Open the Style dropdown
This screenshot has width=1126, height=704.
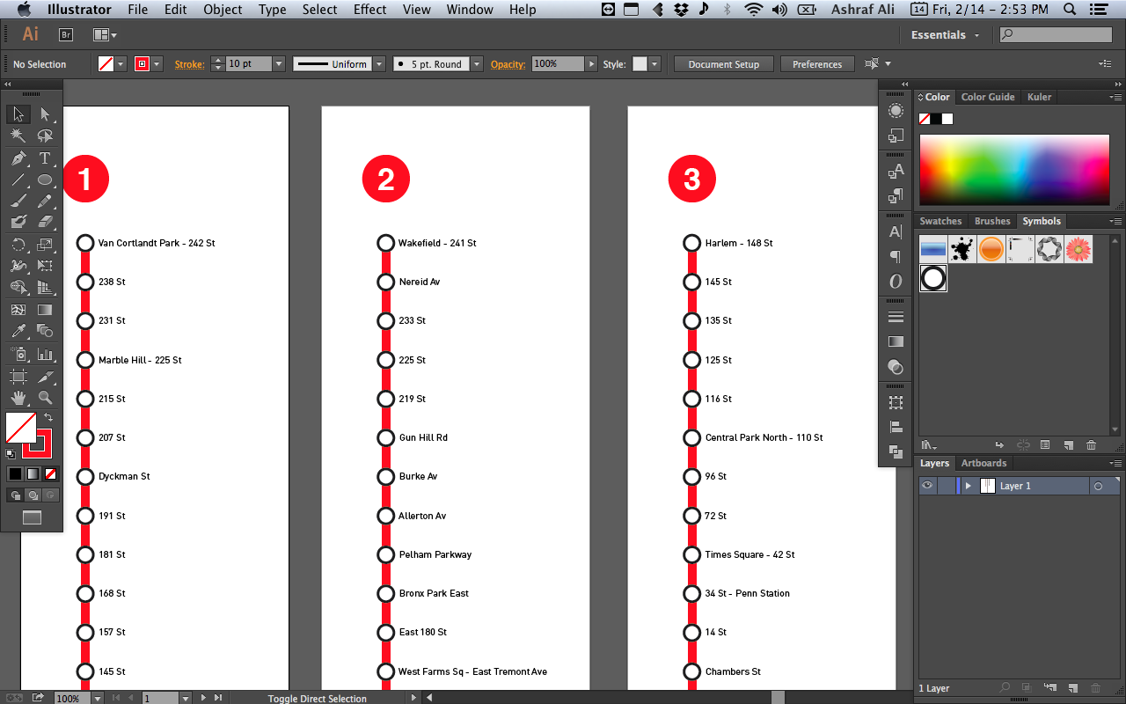pos(654,64)
